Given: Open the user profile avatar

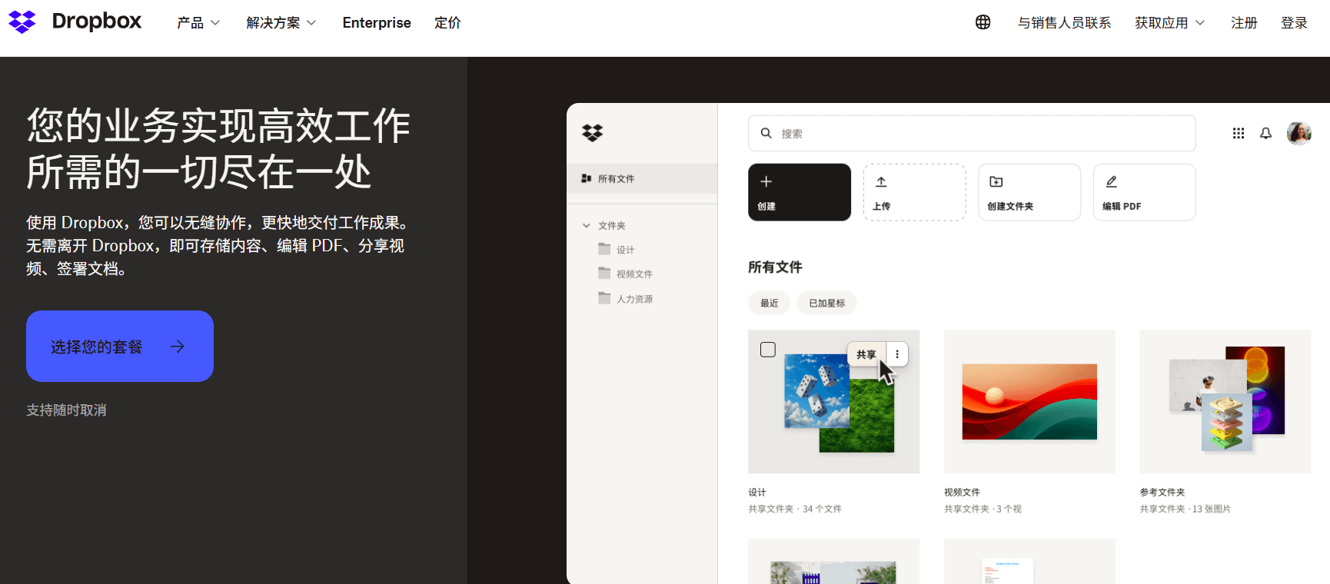Looking at the screenshot, I should pyautogui.click(x=1298, y=133).
